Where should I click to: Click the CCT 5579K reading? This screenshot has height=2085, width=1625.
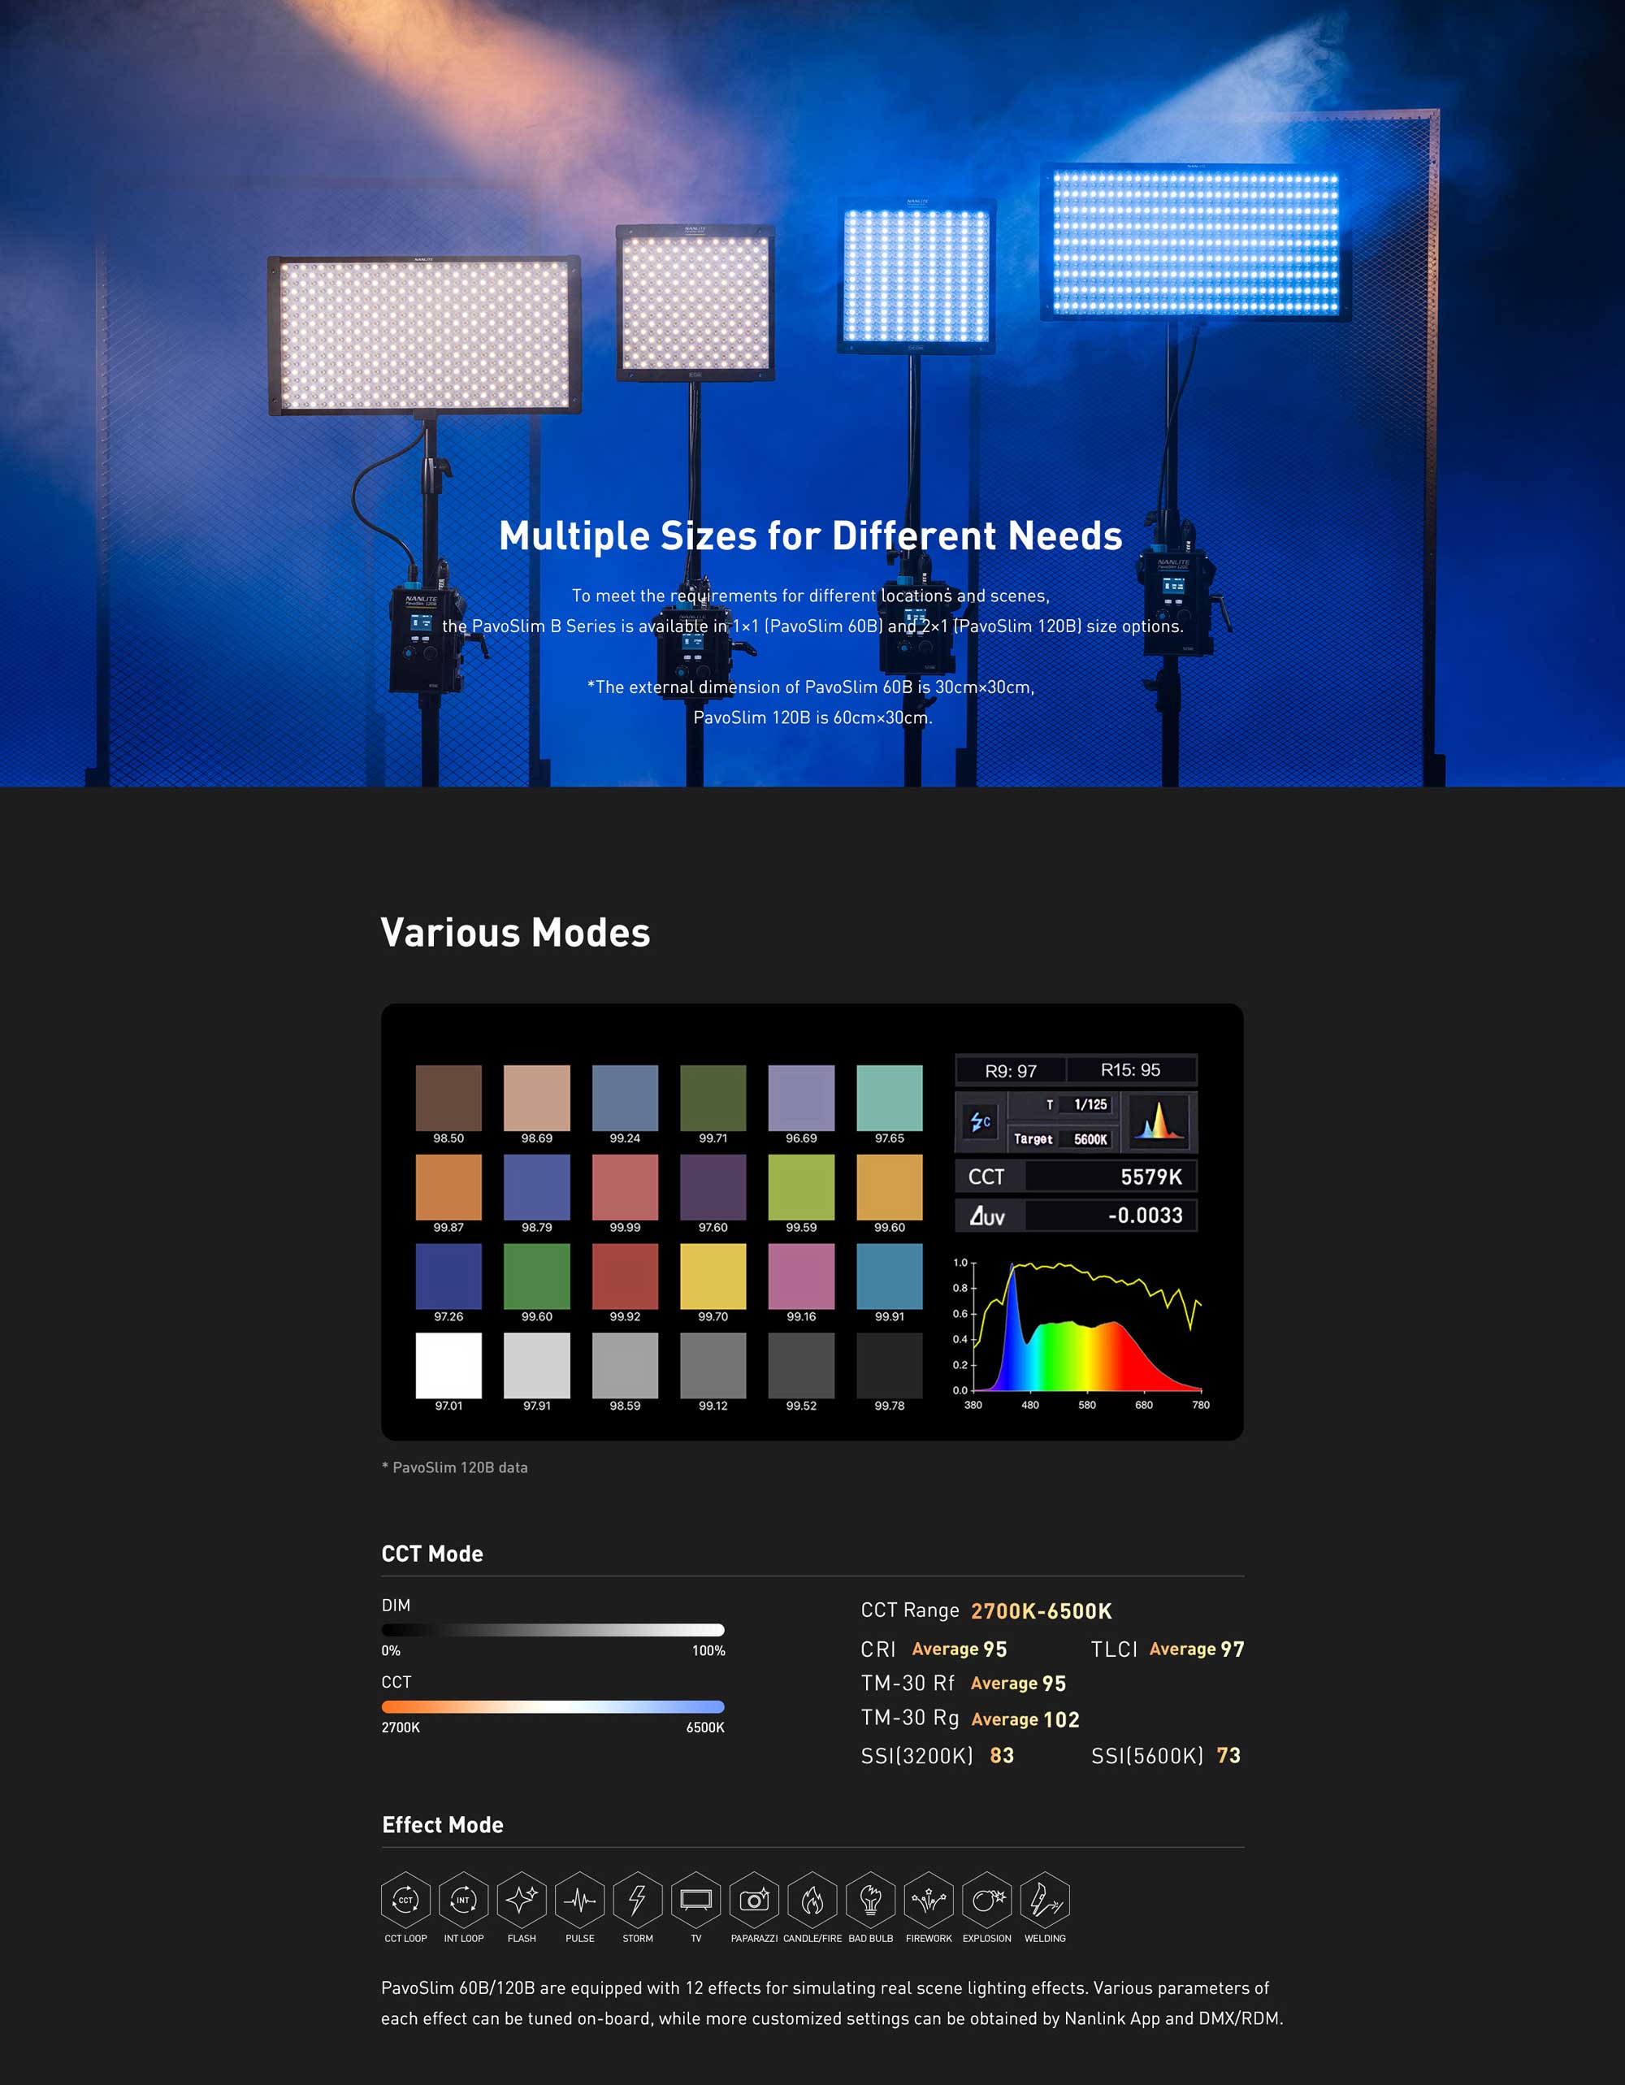point(1076,1176)
